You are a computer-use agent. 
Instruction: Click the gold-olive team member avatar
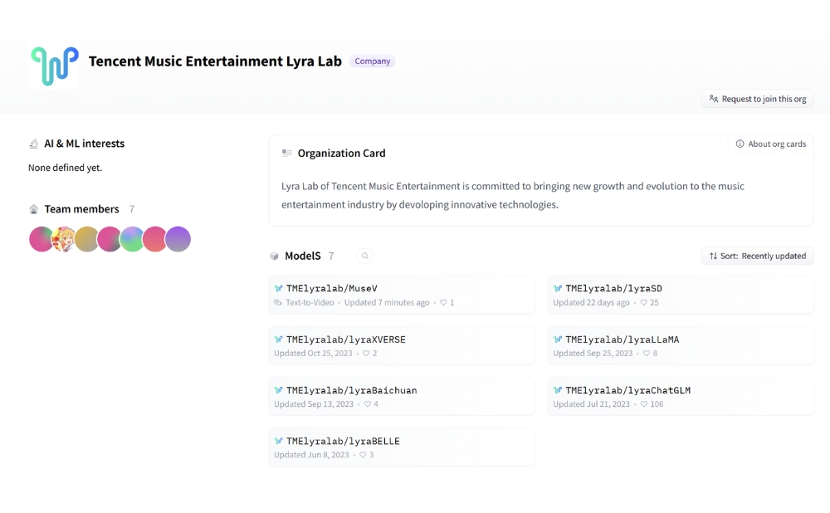click(86, 239)
